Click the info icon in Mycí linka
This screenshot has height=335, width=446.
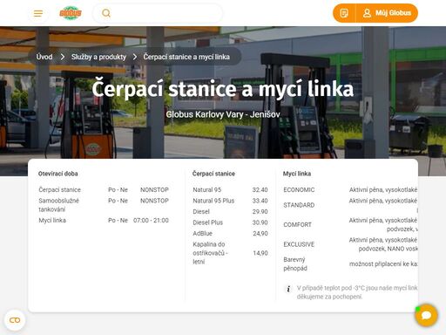(x=288, y=289)
